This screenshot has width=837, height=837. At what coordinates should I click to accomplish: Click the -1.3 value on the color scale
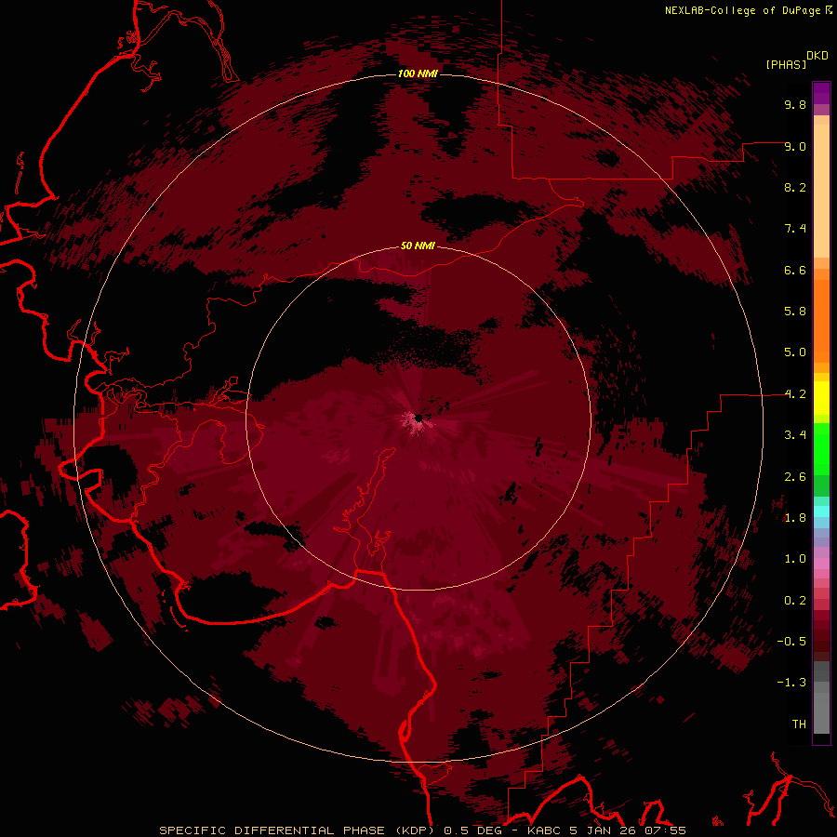coord(791,683)
